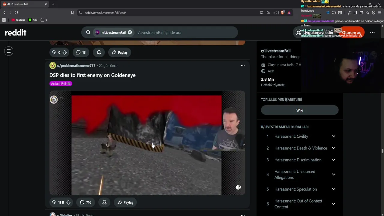Downvote the post with 0 votes

[64, 52]
